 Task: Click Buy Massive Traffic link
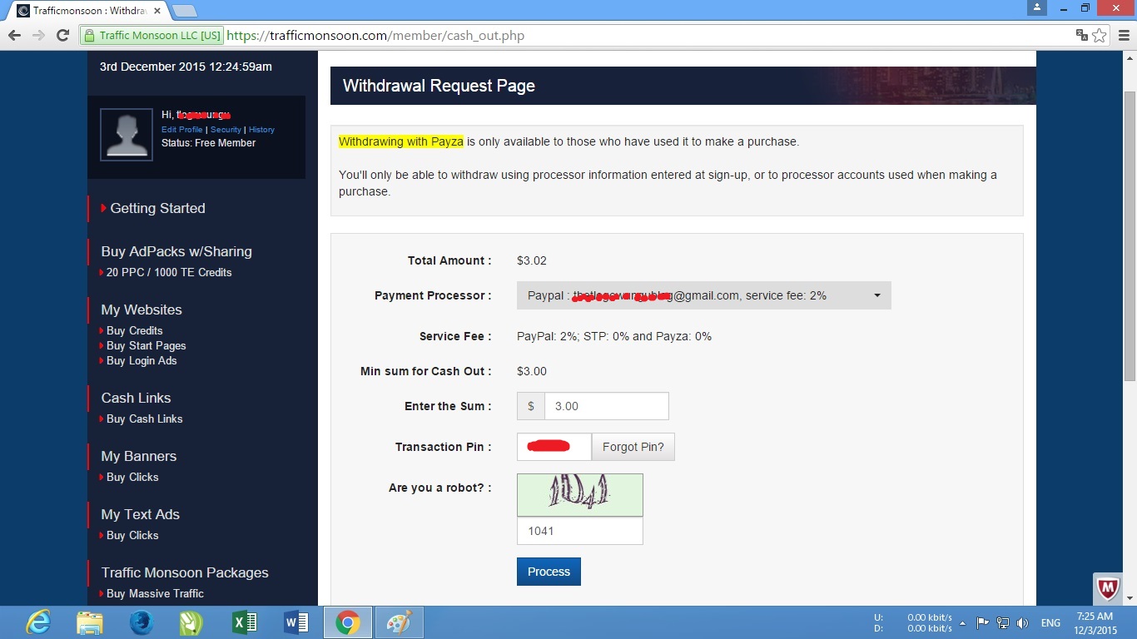click(156, 593)
